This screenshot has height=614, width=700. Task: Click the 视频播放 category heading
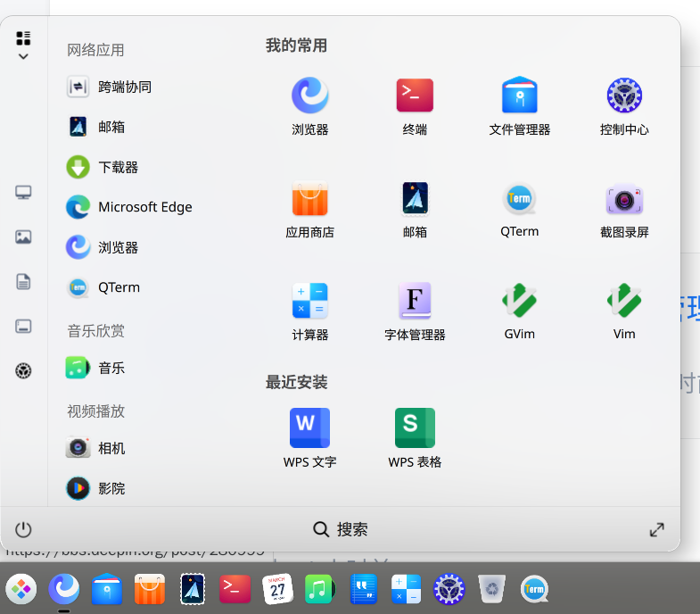point(95,411)
